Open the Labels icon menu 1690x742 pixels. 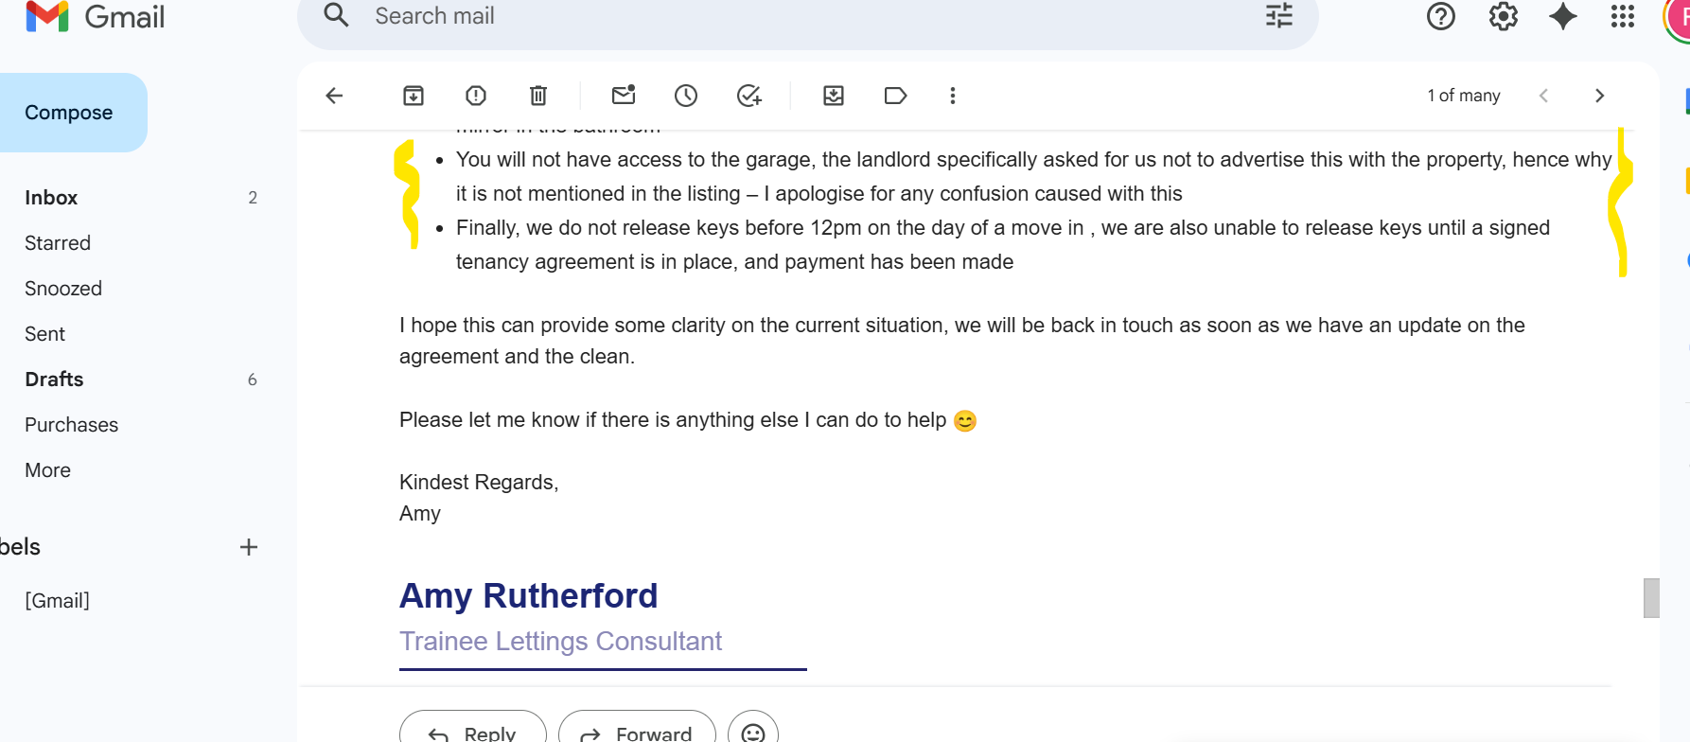pos(895,96)
